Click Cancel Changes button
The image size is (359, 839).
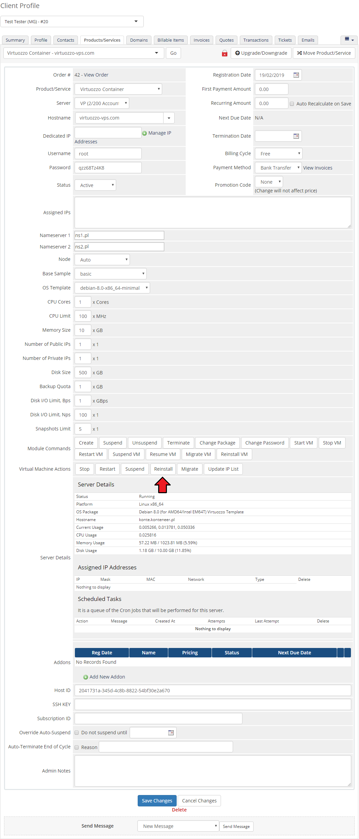pyautogui.click(x=199, y=801)
